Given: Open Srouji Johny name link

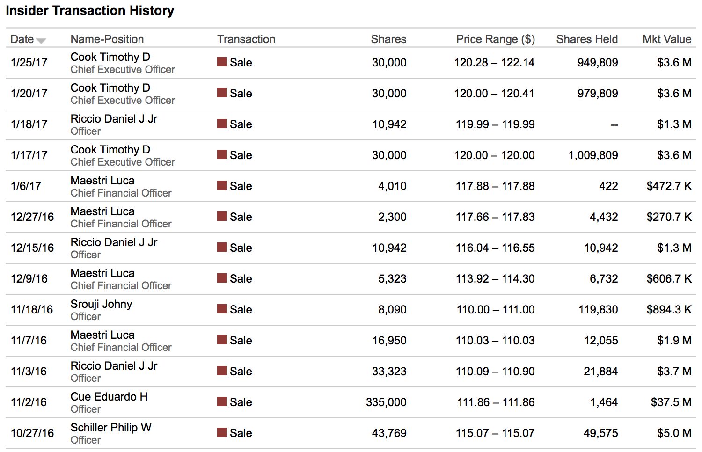Looking at the screenshot, I should coord(101,304).
